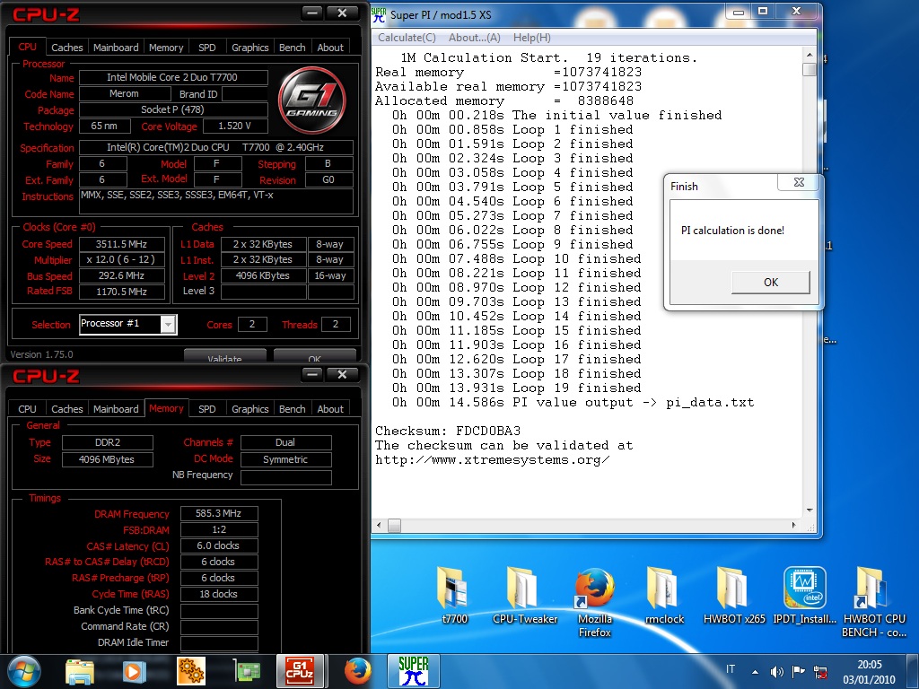Open the rmclock desktop folder
Image resolution: width=919 pixels, height=689 pixels.
click(x=664, y=597)
